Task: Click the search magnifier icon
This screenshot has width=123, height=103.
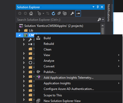Action: coord(99,20)
